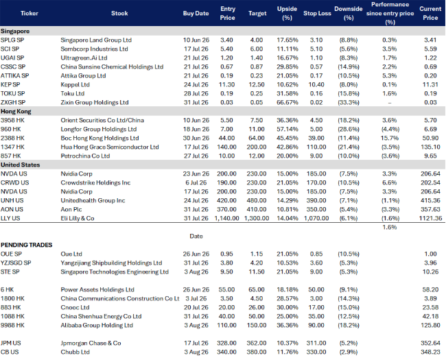Select the United States section row label
Viewport: 446px width, 360px height.
pos(20,165)
